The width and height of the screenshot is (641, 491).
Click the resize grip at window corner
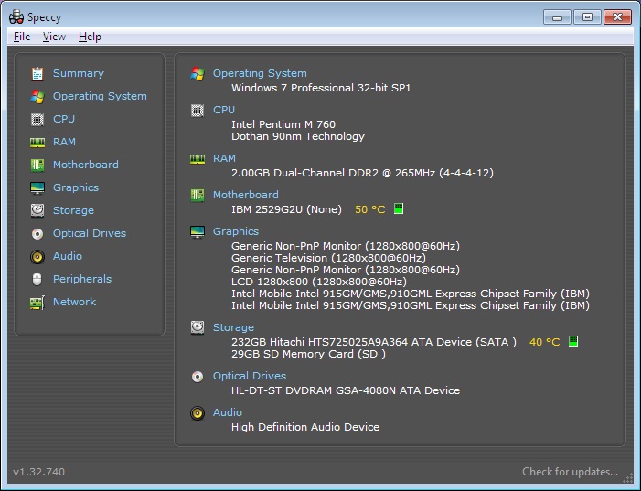coord(627,478)
